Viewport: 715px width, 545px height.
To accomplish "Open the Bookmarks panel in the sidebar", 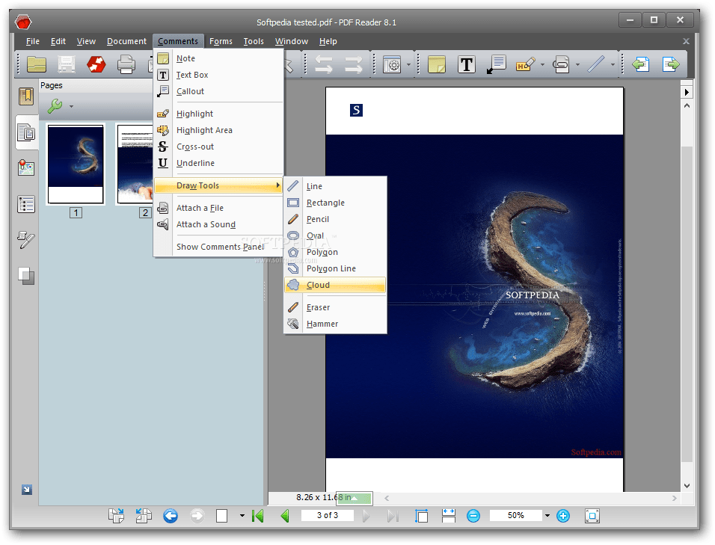I will pos(26,96).
